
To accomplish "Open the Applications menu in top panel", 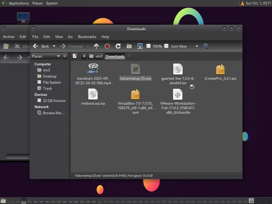I will click(16, 3).
